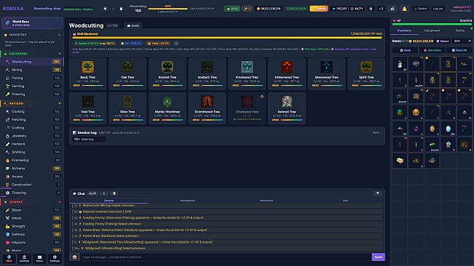Click the pencil icon beside Favorites
The height and width of the screenshot is (266, 474).
click(x=59, y=35)
